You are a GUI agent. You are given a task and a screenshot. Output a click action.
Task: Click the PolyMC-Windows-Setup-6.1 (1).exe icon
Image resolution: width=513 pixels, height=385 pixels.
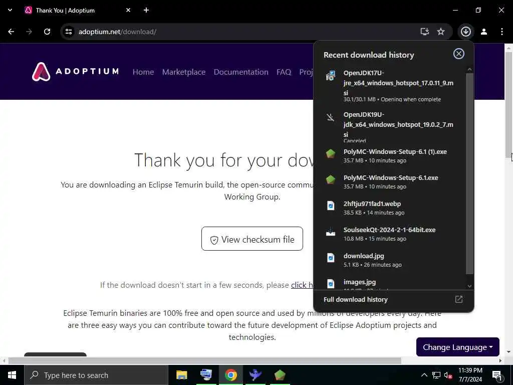pyautogui.click(x=331, y=153)
